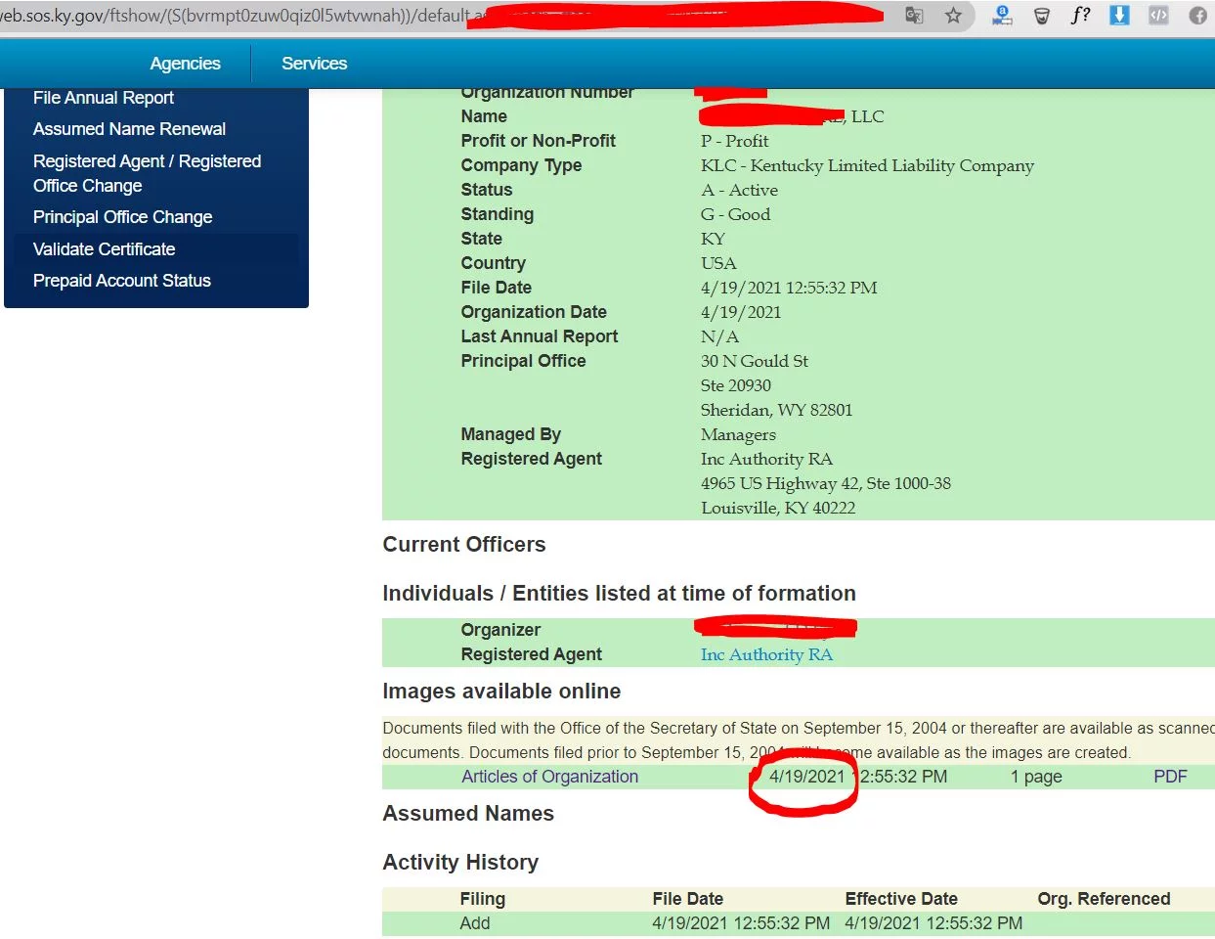Open the Services menu
The height and width of the screenshot is (939, 1215).
click(314, 64)
